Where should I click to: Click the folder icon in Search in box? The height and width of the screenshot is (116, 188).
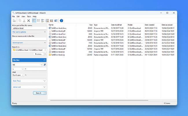[14, 50]
